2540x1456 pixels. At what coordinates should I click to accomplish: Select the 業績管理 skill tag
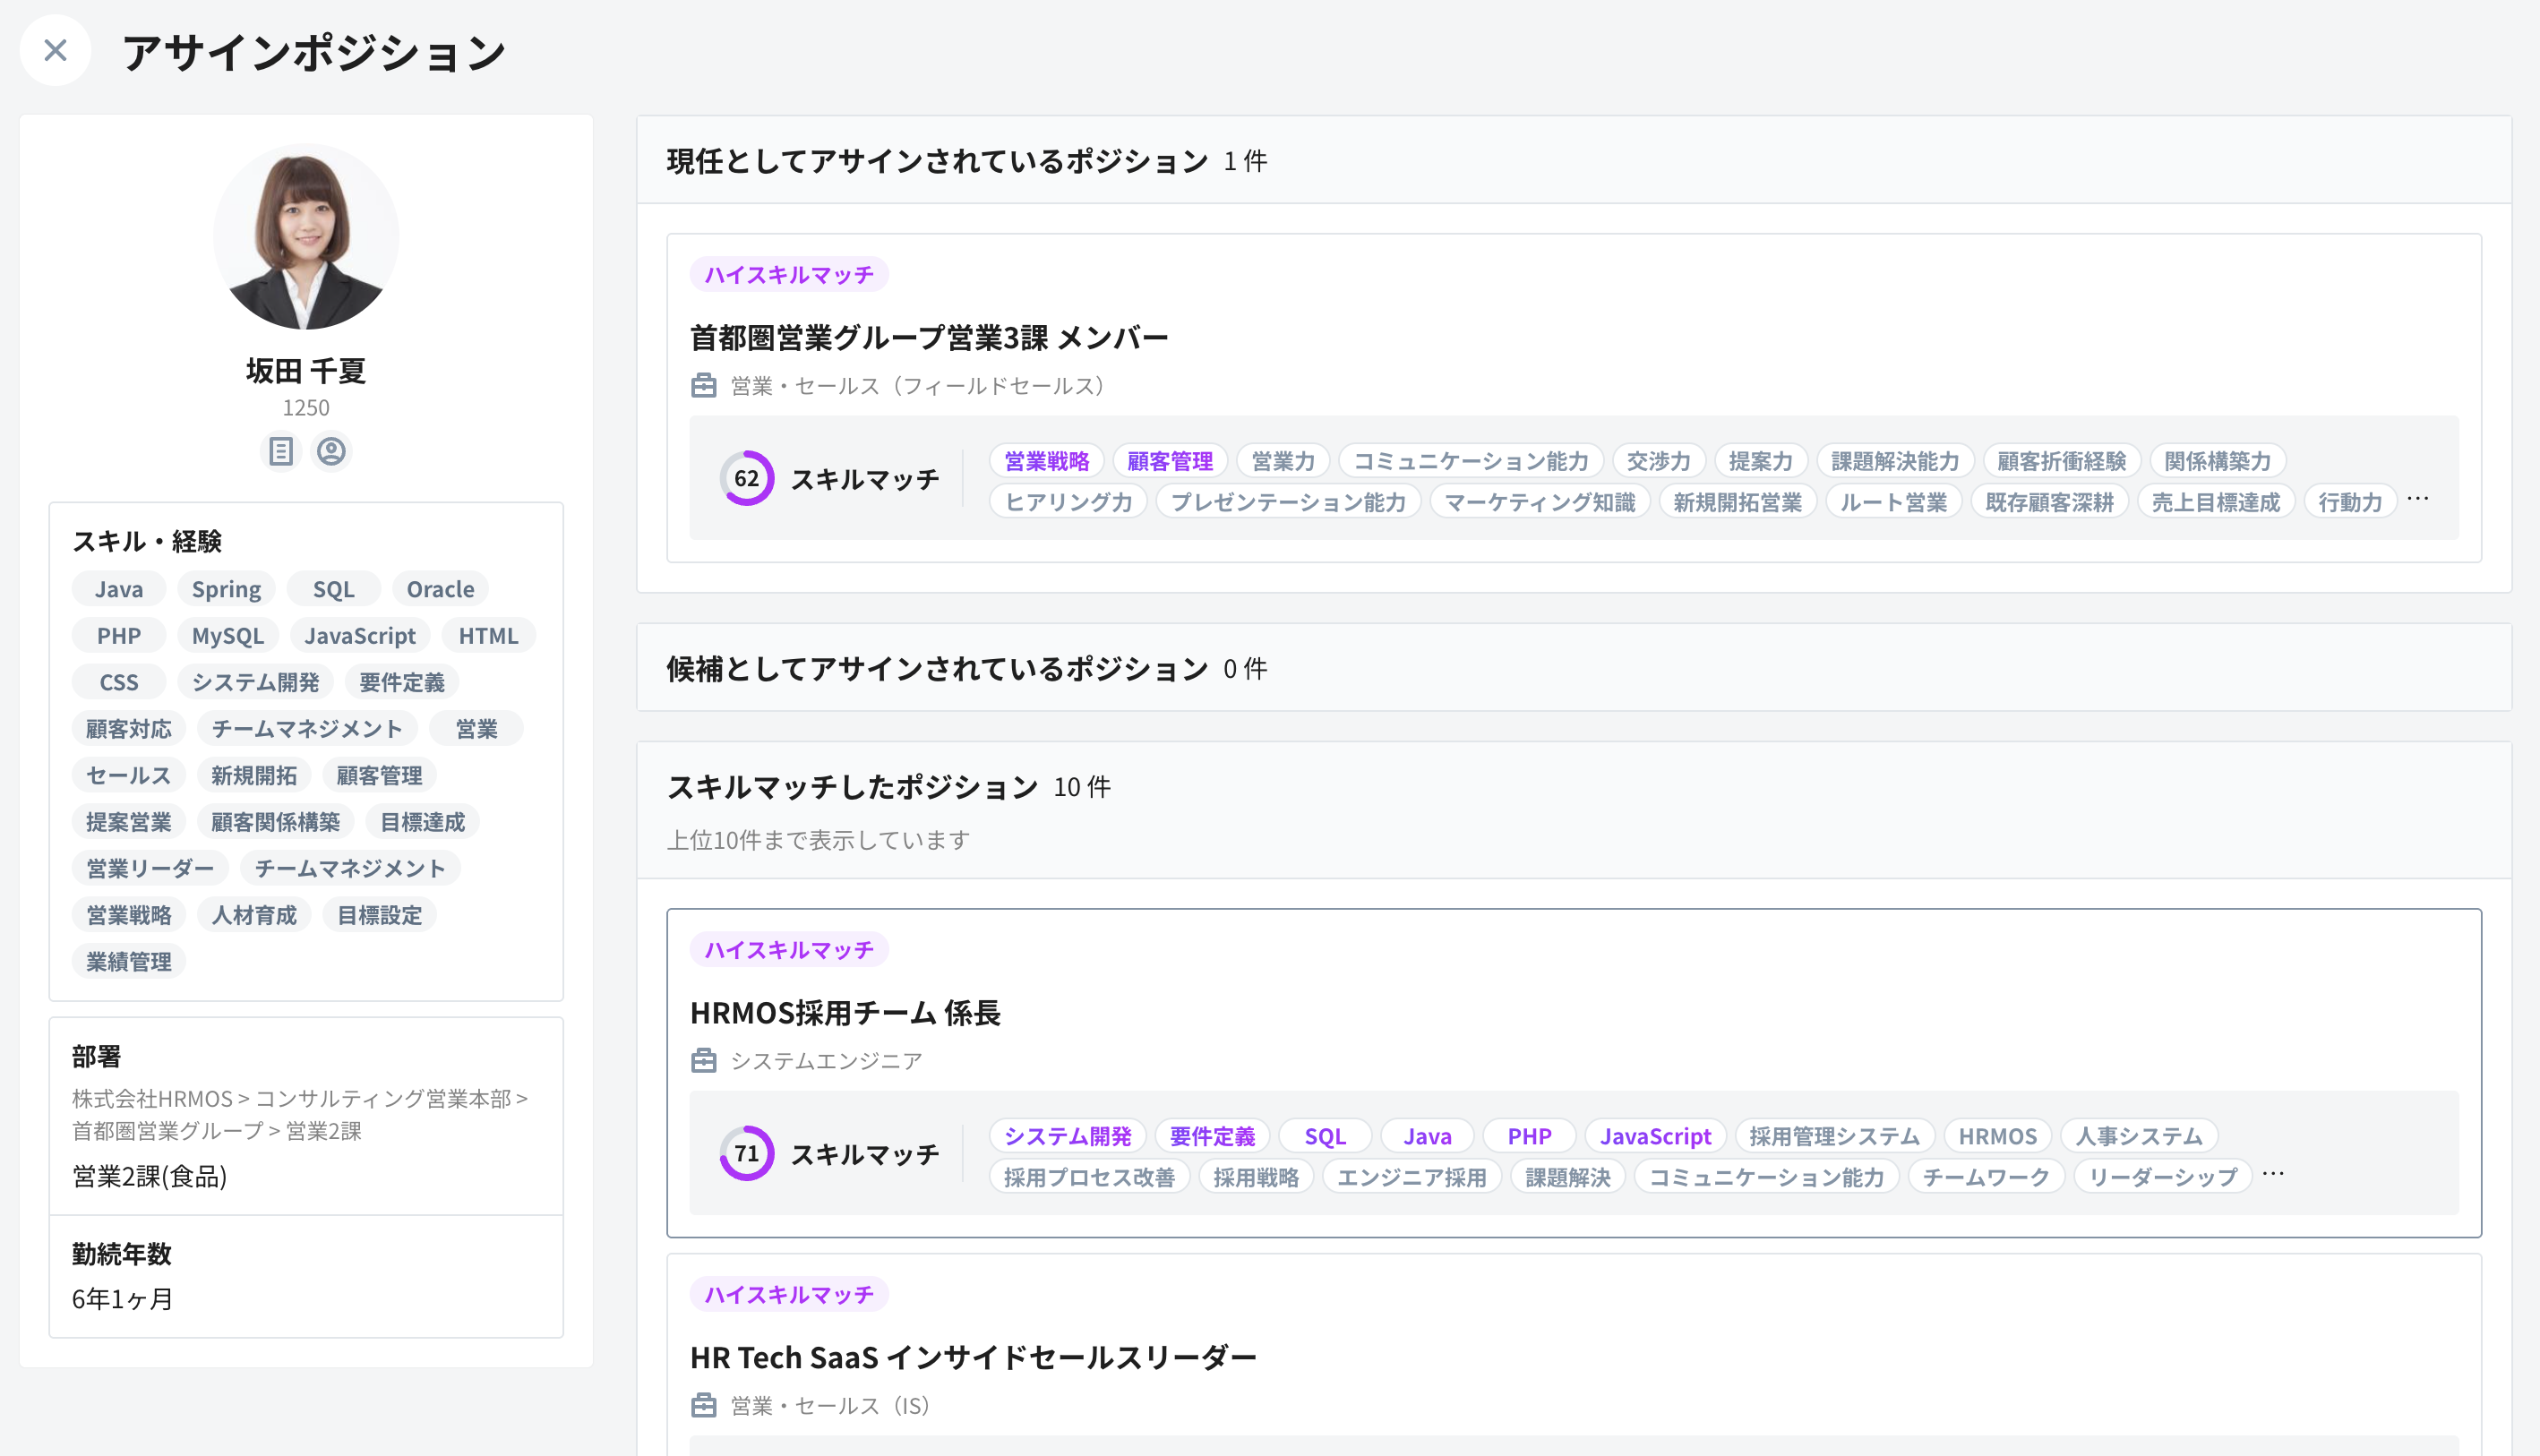coord(129,961)
